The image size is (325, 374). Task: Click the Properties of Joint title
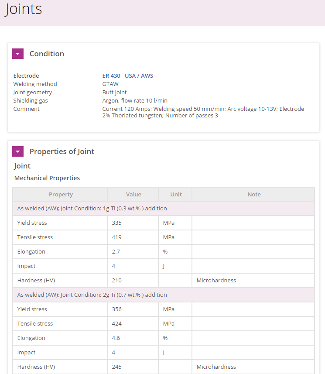pos(62,151)
